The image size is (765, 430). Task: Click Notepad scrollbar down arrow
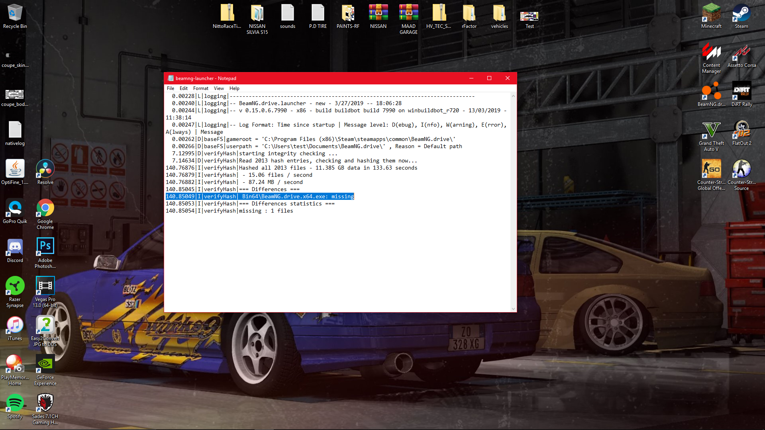click(x=513, y=309)
